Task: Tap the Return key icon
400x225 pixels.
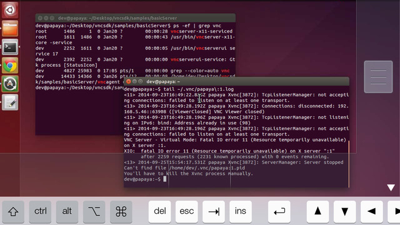Action: coord(279,211)
